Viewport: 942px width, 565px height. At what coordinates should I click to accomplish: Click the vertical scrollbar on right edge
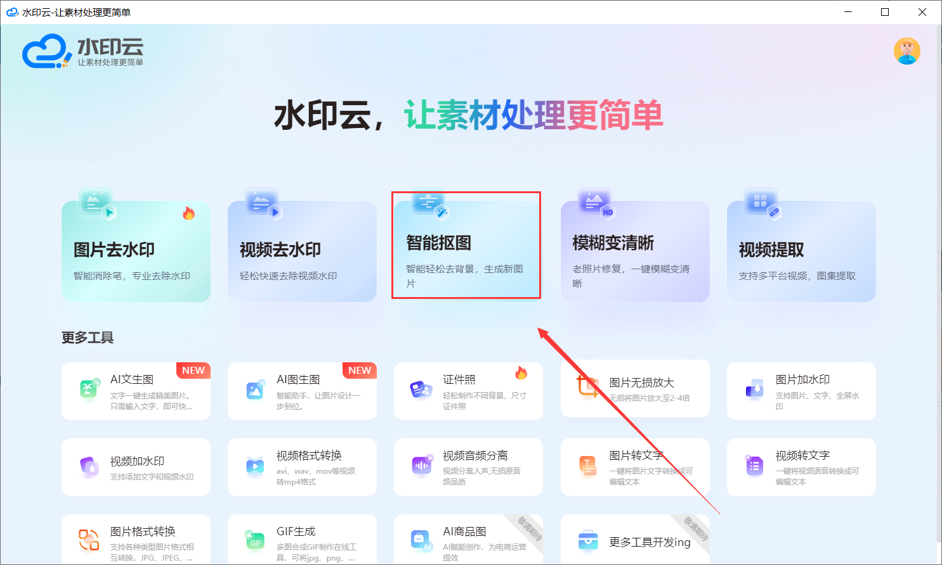pos(939,284)
